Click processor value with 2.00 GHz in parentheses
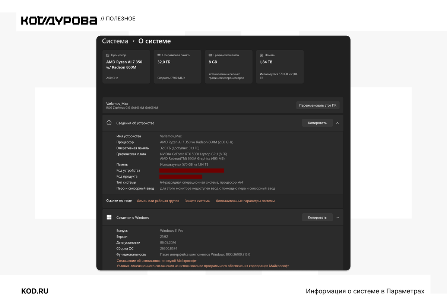The width and height of the screenshot is (447, 306). [197, 142]
